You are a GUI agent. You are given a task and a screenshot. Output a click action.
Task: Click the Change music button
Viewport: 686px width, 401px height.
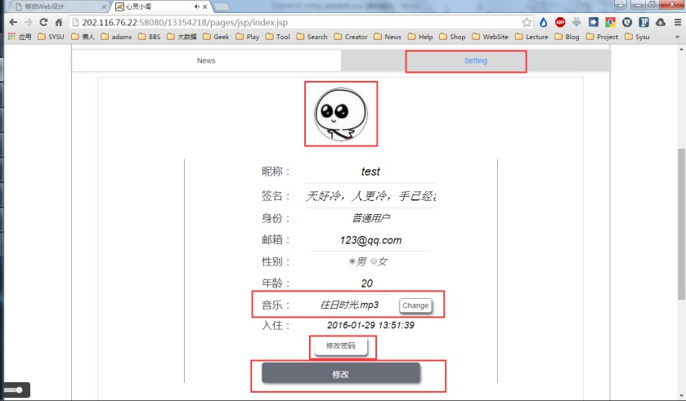(x=415, y=305)
